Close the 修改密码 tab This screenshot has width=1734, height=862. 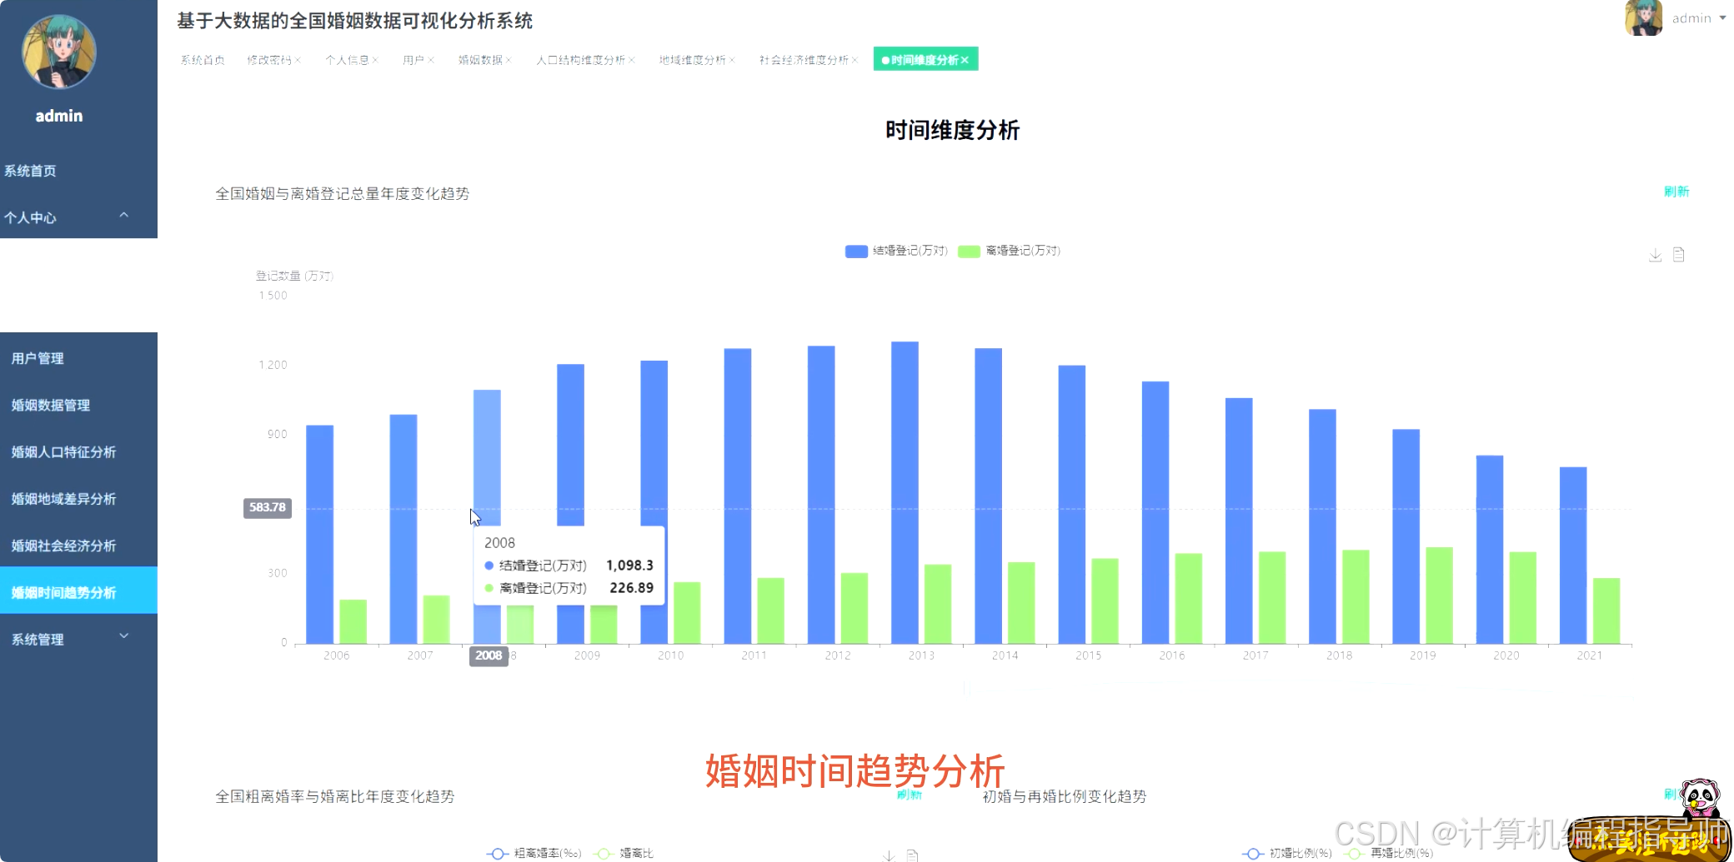(298, 60)
